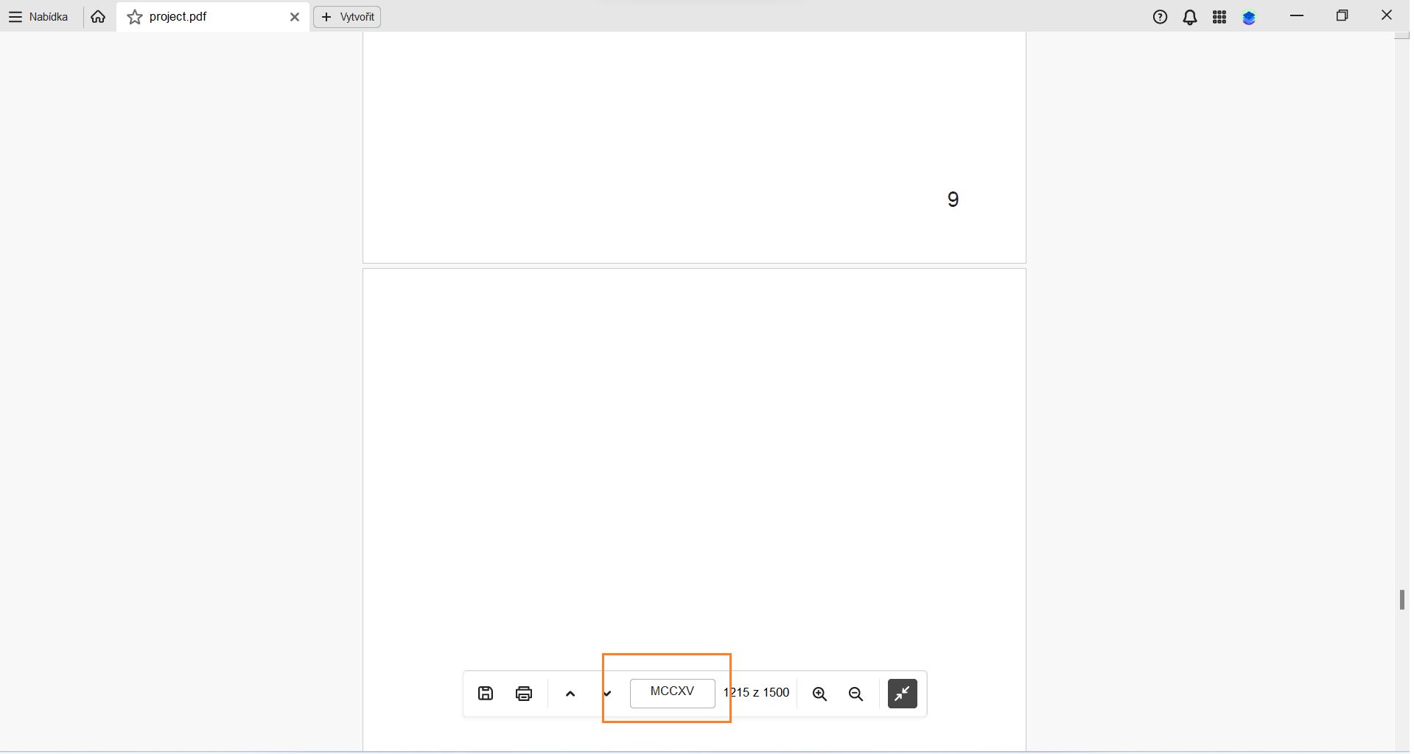Open the help question mark icon
1414x754 pixels.
(x=1161, y=17)
